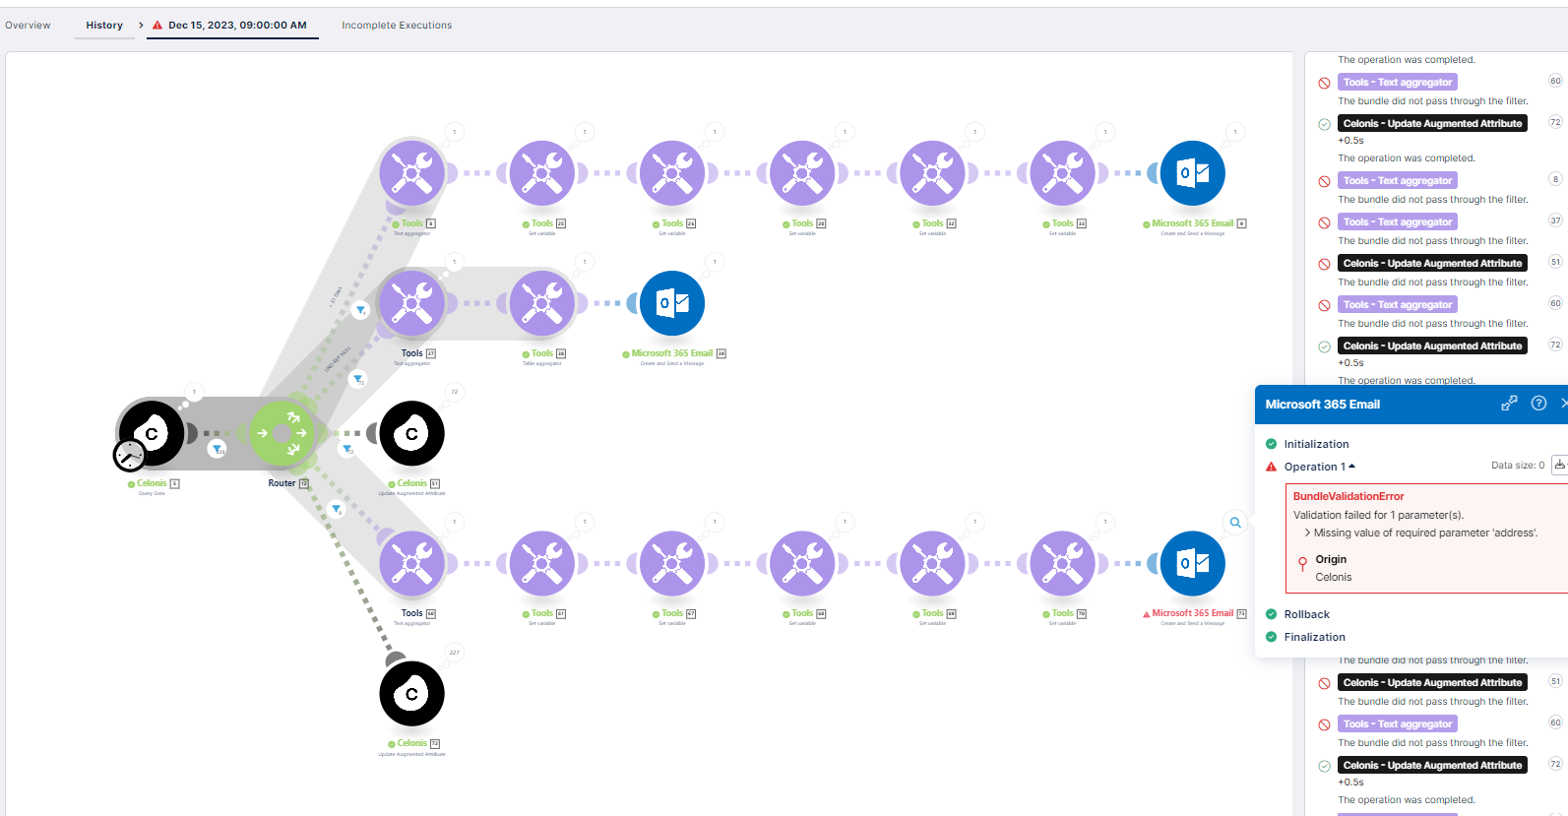The image size is (1568, 816).
Task: Click Tools Set variable module 28
Action: (x=802, y=173)
